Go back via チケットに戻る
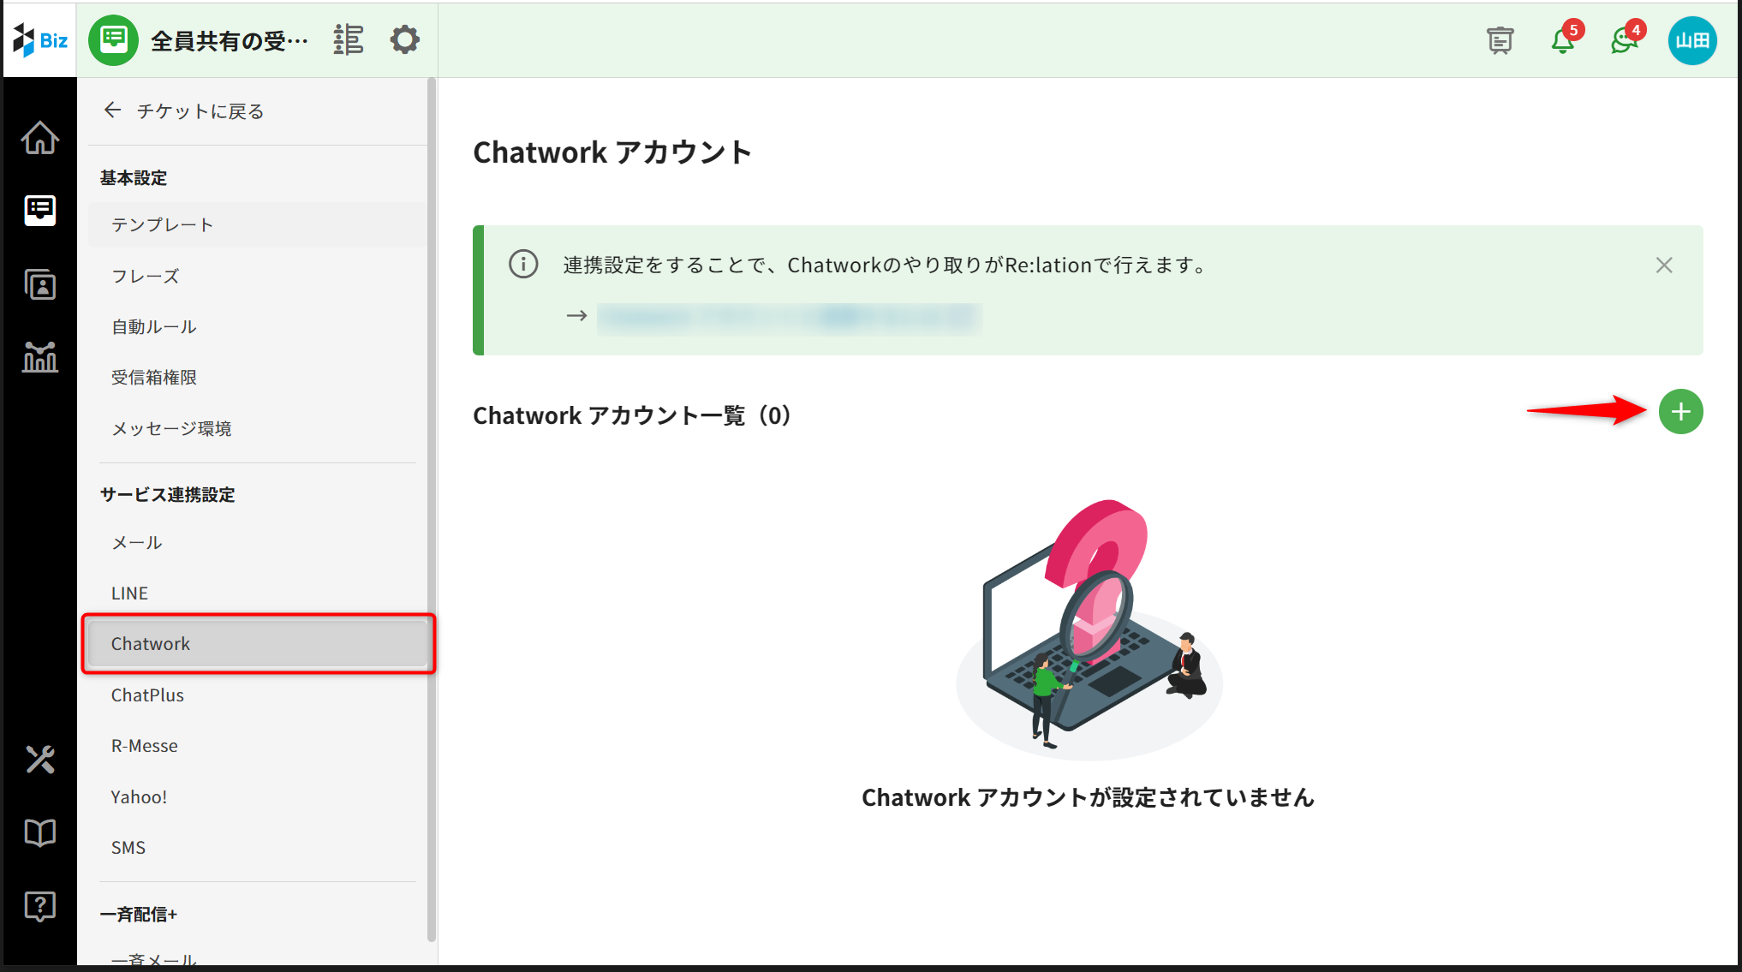Viewport: 1742px width, 972px height. point(184,111)
